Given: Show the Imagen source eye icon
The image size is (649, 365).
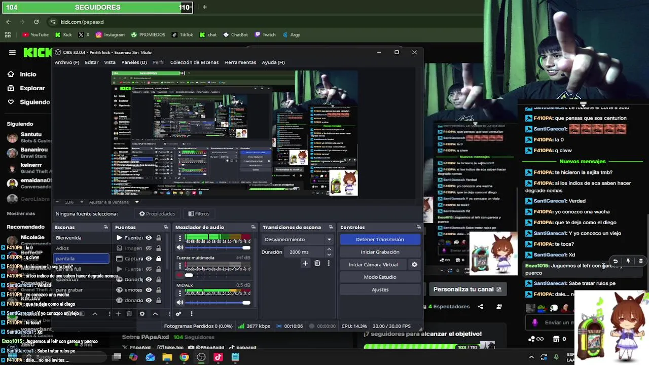Looking at the screenshot, I should [149, 248].
